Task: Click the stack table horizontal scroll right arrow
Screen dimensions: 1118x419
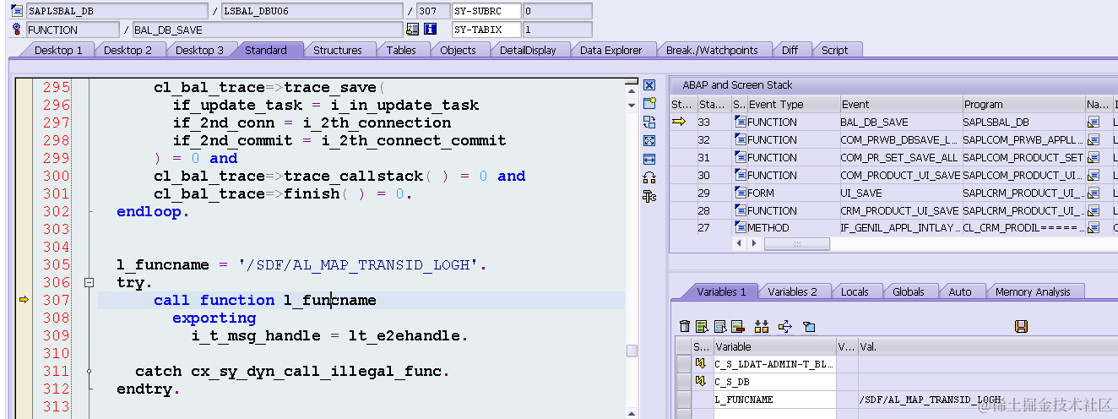Action: 755,244
